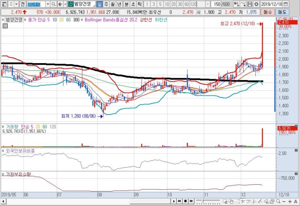Image resolution: width=300 pixels, height=206 pixels.
Task: Expand the dropdown after the 120 period button
Action: pyautogui.click(x=208, y=4)
